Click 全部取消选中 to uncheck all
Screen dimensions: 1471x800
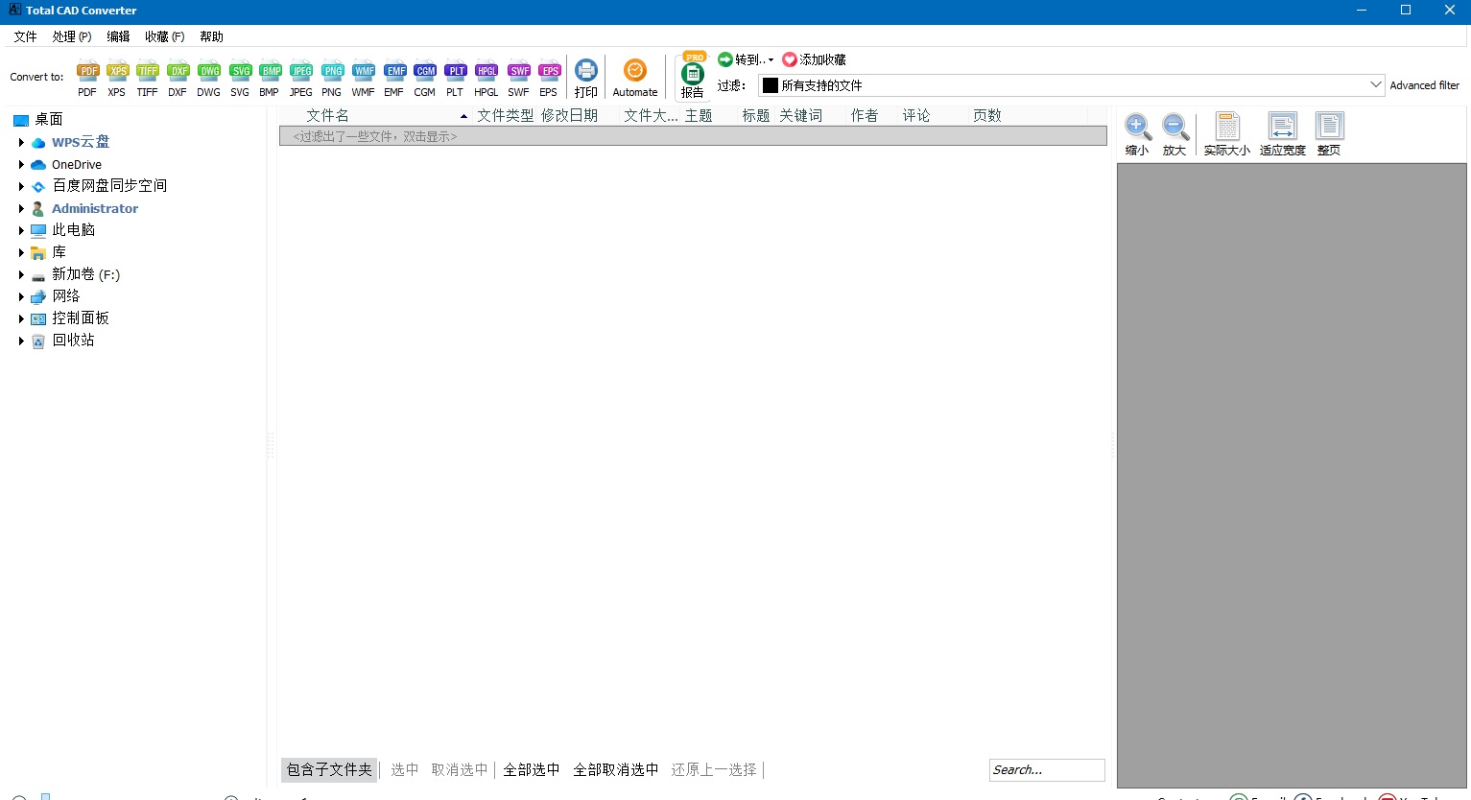pyautogui.click(x=616, y=769)
